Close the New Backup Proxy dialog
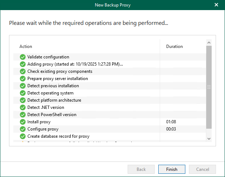Viewport: 225px width, 177px height. (x=216, y=5)
